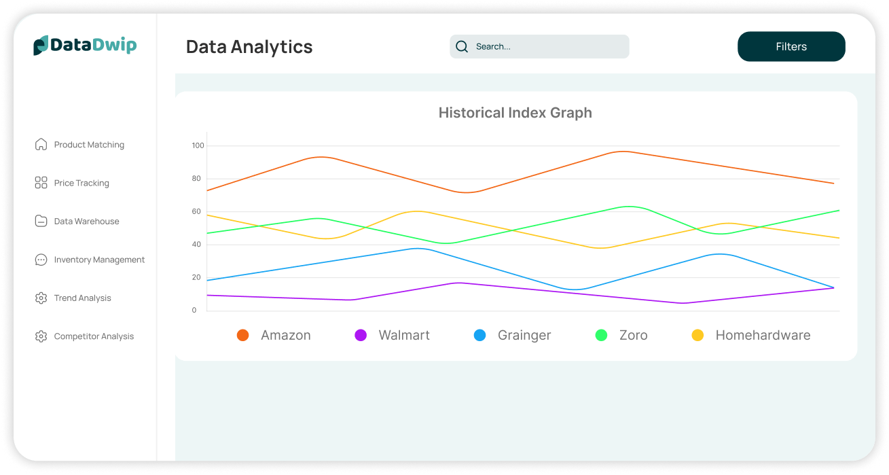Screen dimensions: 889x475
Task: Click the 80 y-axis label
Action: pos(196,179)
